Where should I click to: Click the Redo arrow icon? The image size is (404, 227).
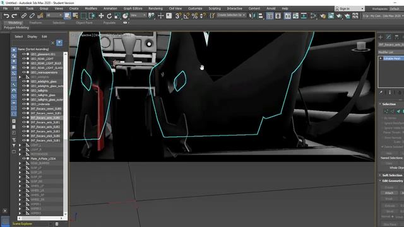[x=14, y=16]
